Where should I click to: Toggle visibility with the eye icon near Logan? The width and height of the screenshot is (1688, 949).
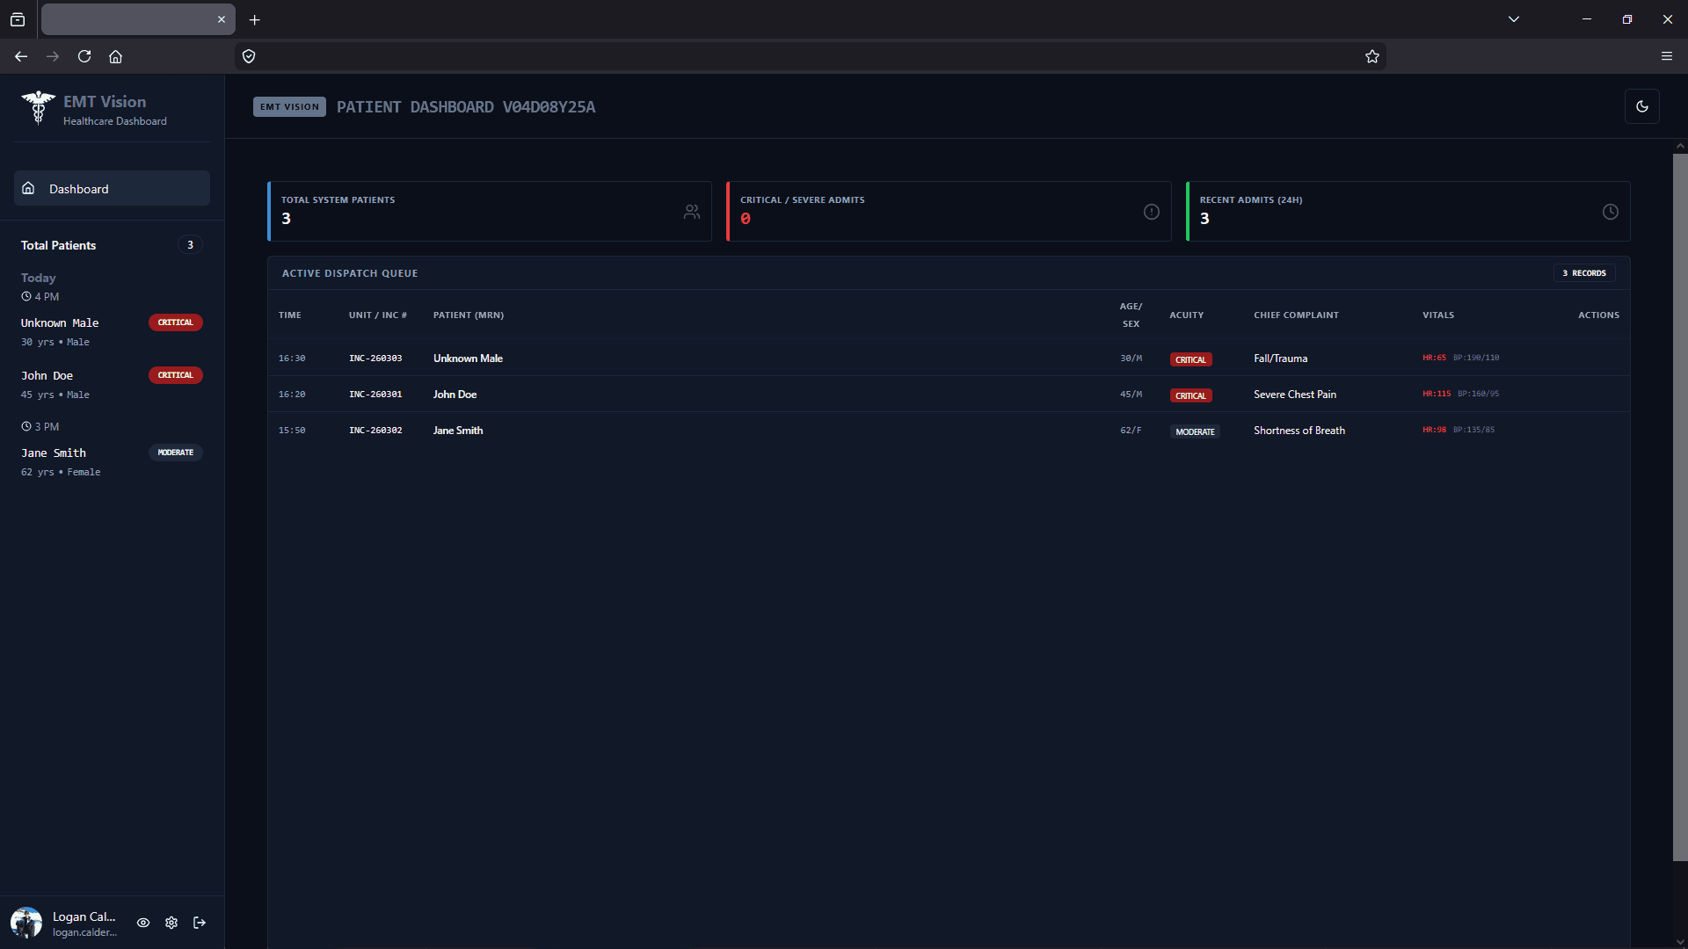point(142,923)
